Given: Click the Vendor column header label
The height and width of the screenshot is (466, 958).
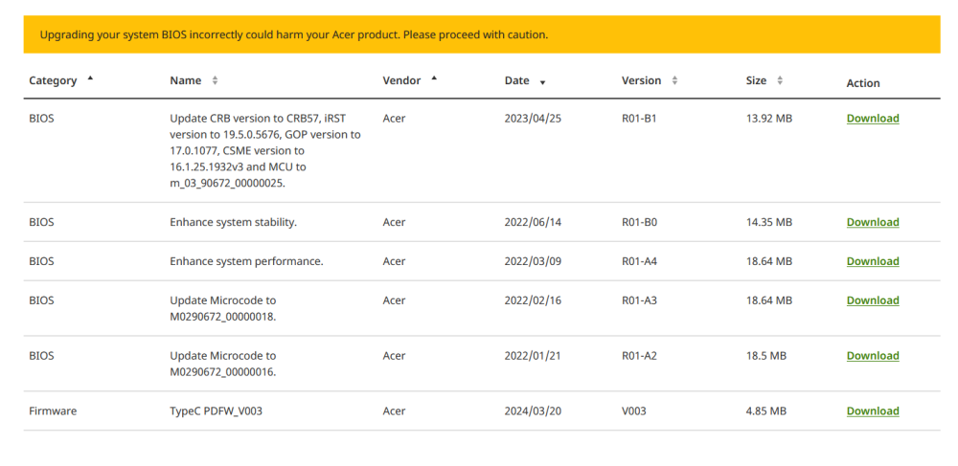Looking at the screenshot, I should 401,81.
